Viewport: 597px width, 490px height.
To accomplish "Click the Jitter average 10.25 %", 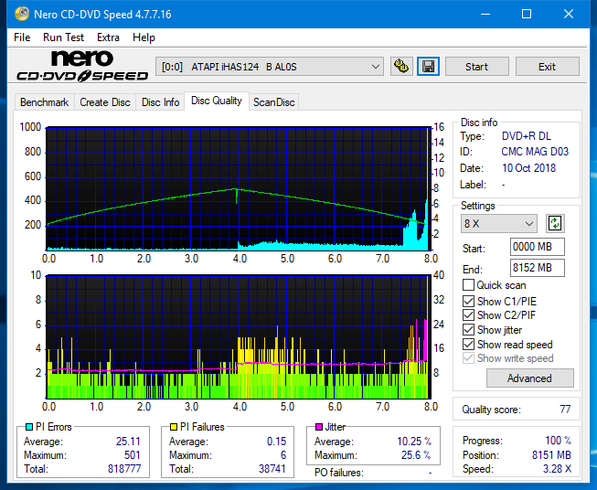I will 414,442.
